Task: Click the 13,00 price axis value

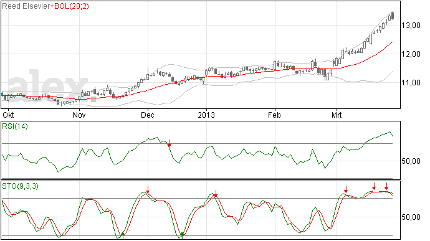Action: pyautogui.click(x=411, y=26)
